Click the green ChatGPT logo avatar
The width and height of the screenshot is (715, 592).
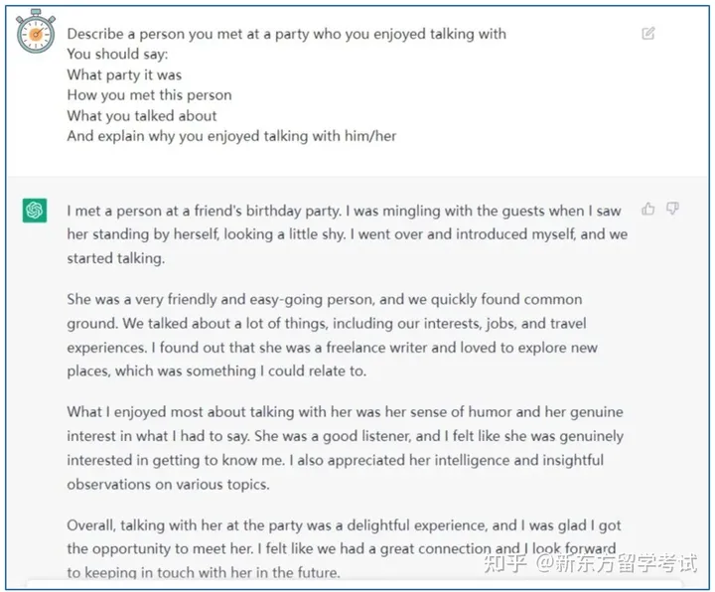point(35,211)
